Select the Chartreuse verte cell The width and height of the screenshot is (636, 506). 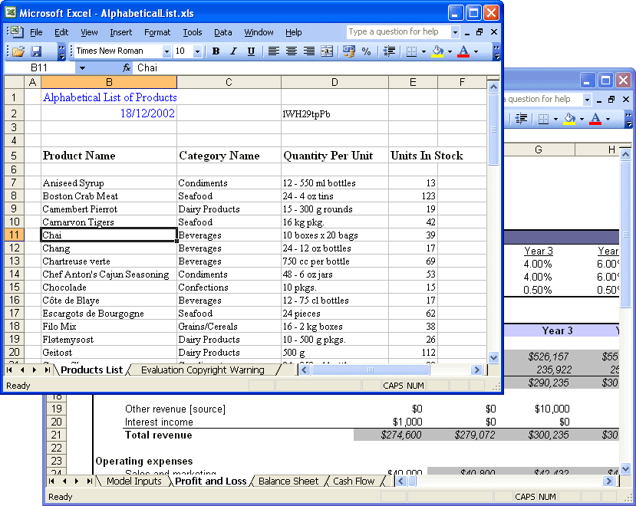click(x=109, y=261)
